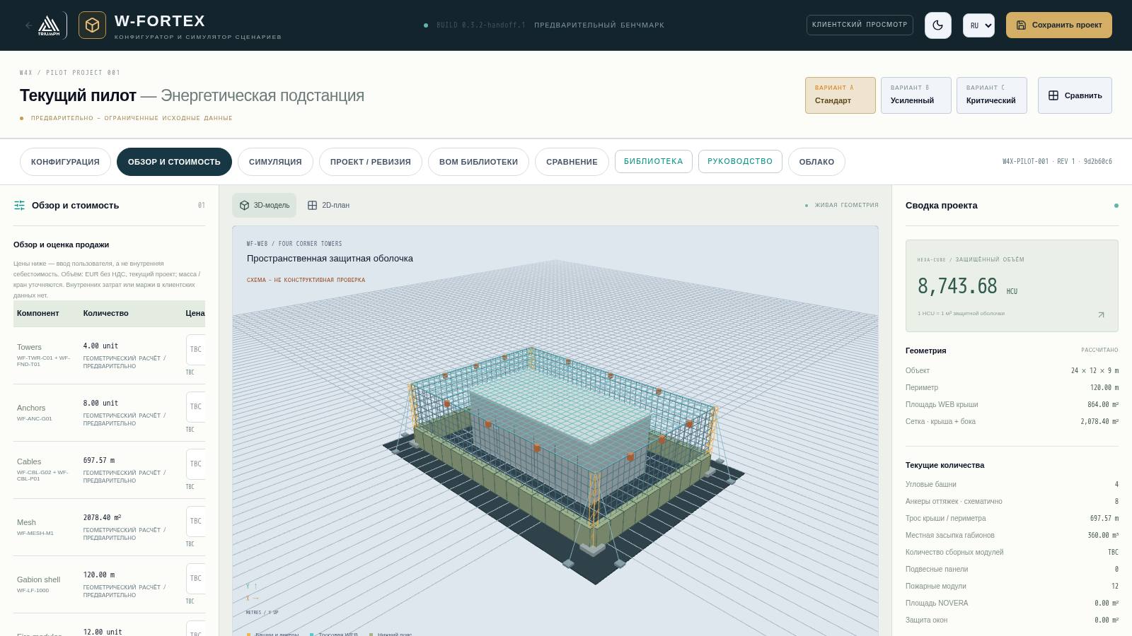Open the Обзор и стоимость tab

click(x=174, y=162)
